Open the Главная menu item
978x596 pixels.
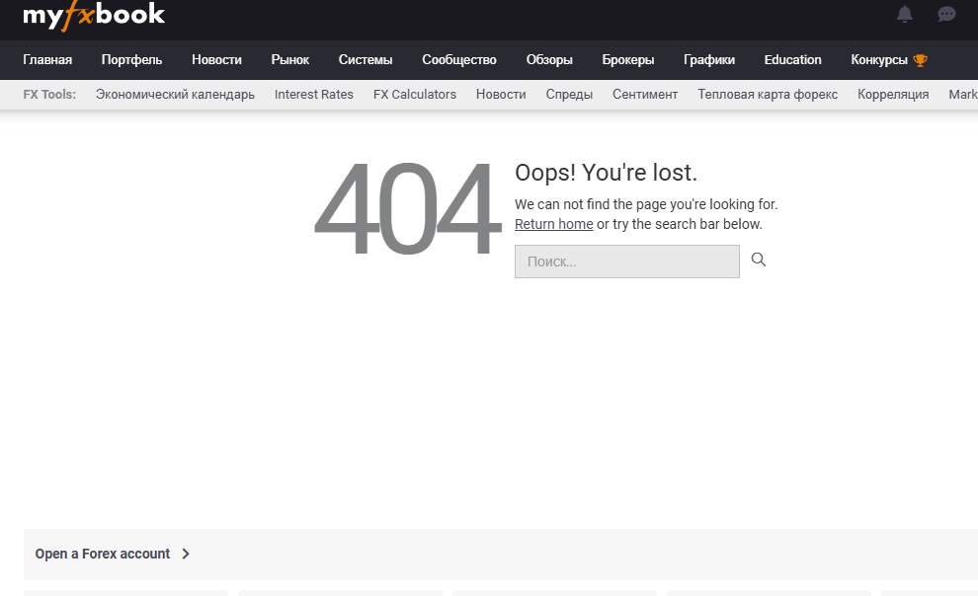point(47,60)
